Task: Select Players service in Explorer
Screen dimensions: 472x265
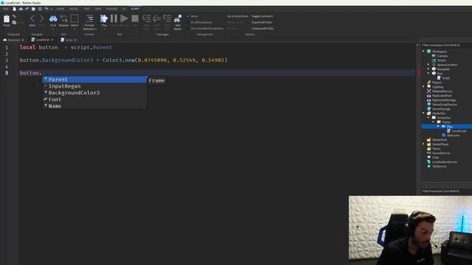Action: [437, 82]
